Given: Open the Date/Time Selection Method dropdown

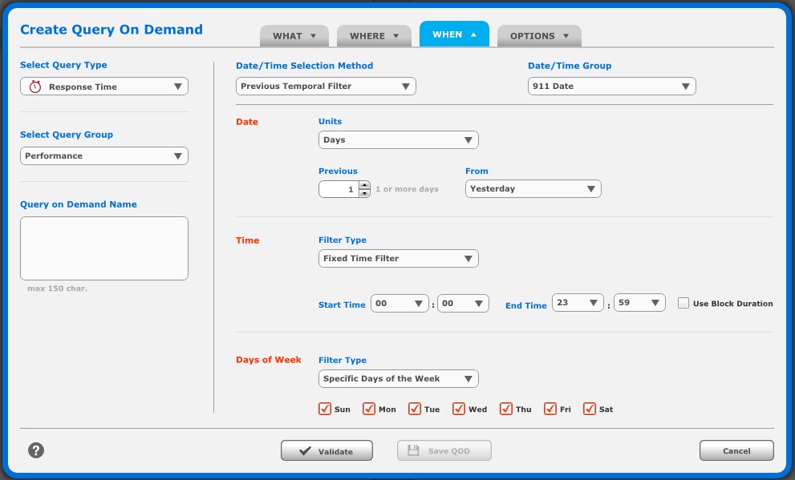Looking at the screenshot, I should [326, 86].
